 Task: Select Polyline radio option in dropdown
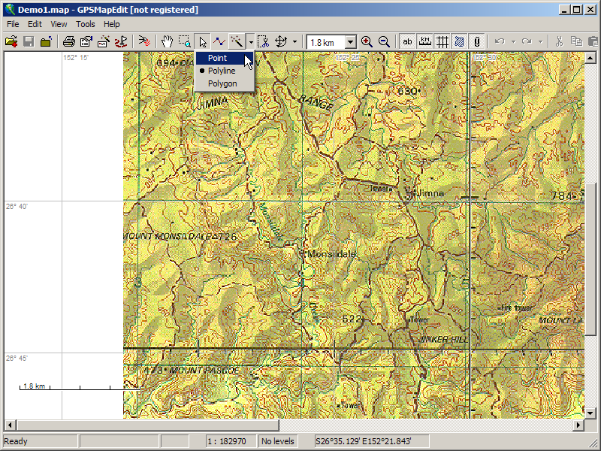222,71
